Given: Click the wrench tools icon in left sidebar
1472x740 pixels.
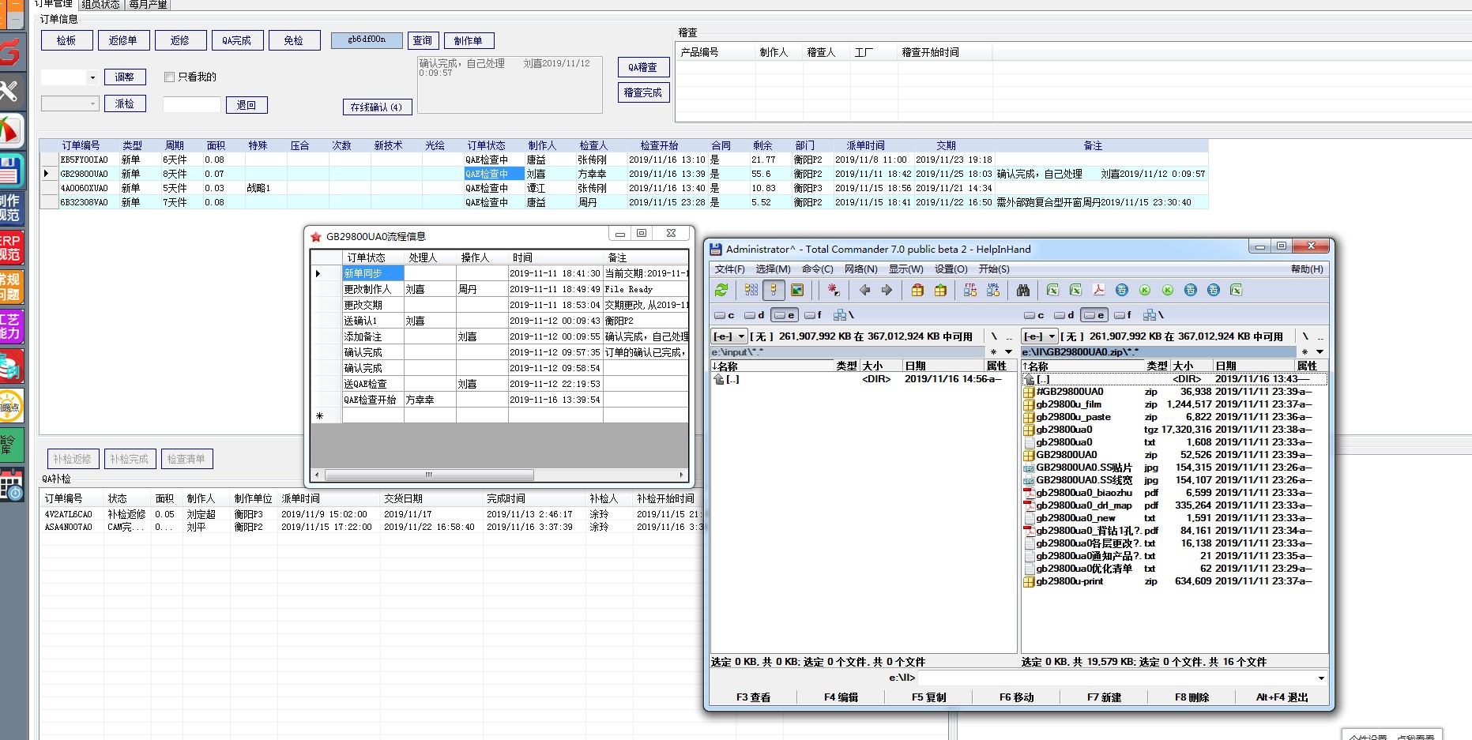Looking at the screenshot, I should point(10,92).
